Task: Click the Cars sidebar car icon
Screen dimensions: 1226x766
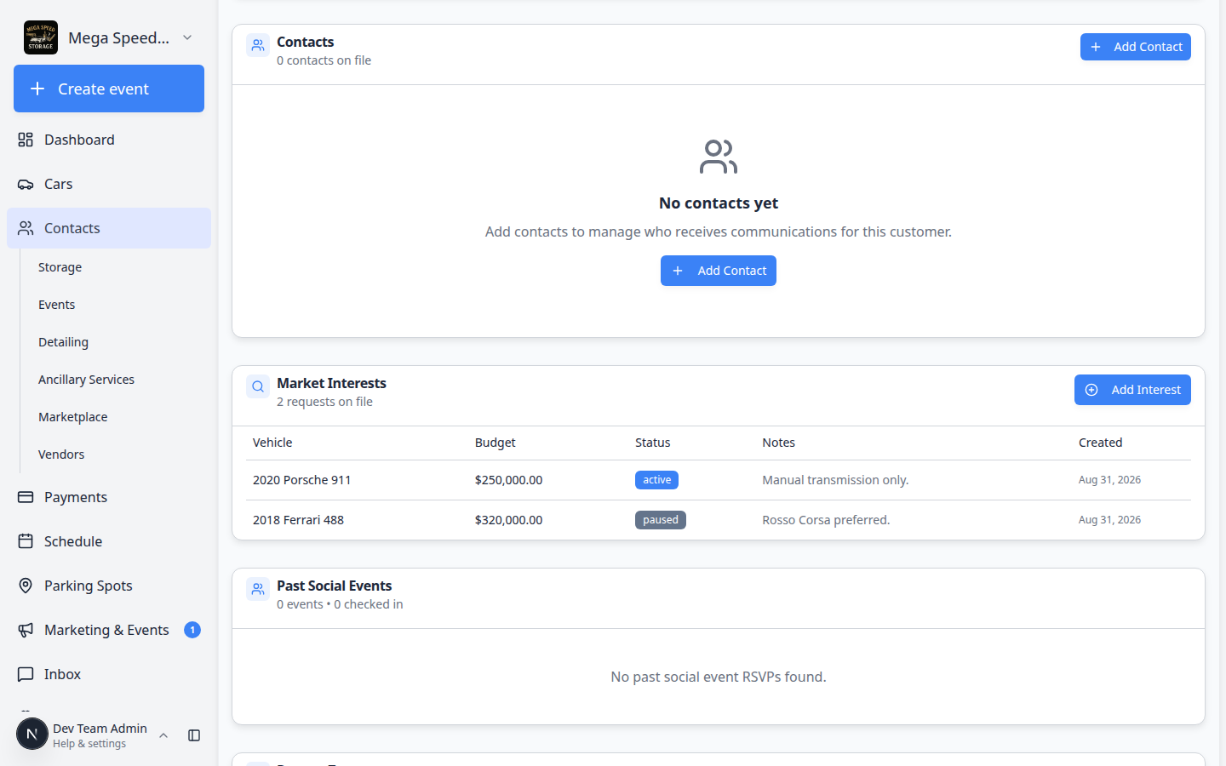Action: point(26,184)
